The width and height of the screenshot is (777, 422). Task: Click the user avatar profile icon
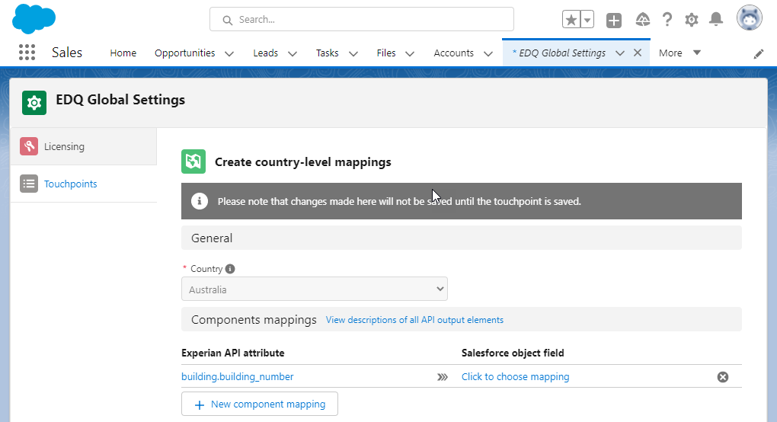[750, 18]
